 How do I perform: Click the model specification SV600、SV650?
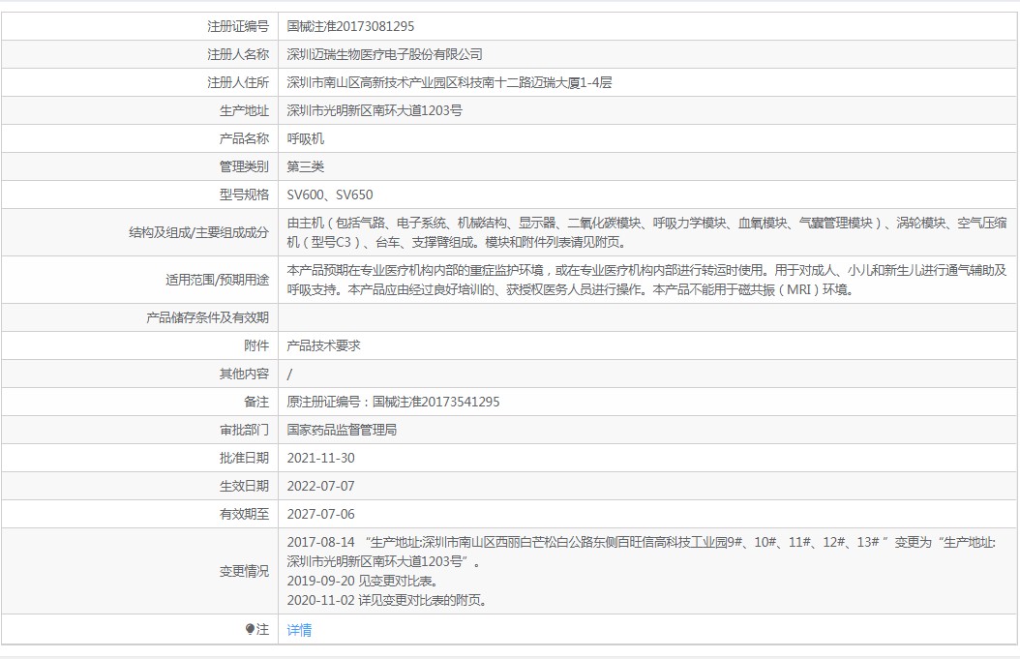point(330,195)
